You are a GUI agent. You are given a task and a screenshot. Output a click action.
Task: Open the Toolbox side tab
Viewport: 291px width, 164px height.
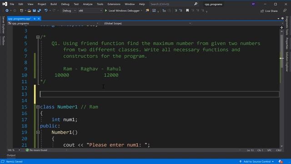[3, 41]
